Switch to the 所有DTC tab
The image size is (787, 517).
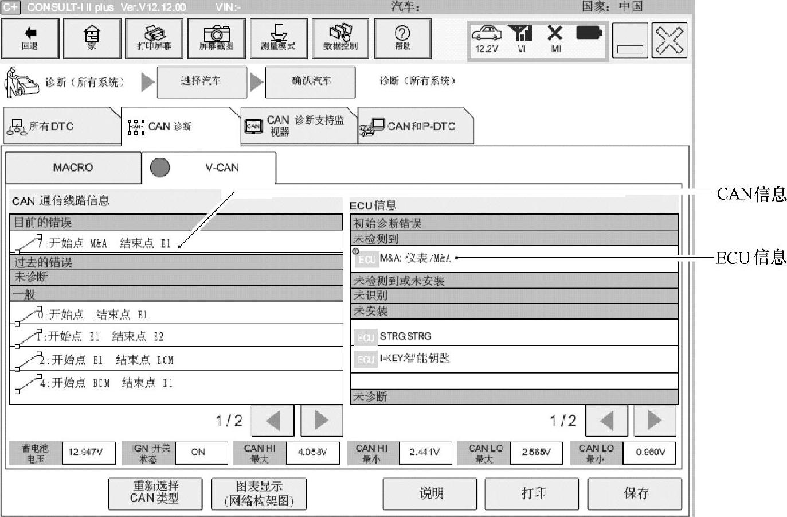coord(62,126)
